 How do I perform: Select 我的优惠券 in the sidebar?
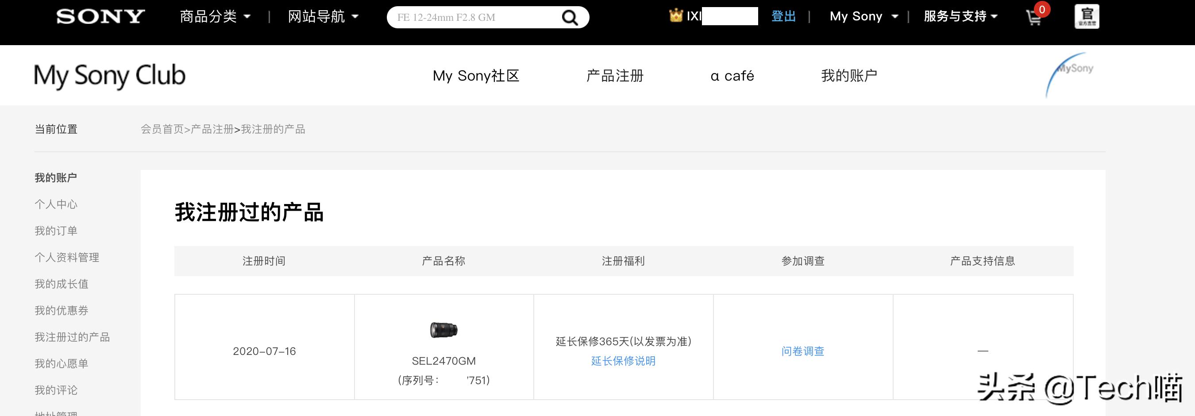click(62, 311)
